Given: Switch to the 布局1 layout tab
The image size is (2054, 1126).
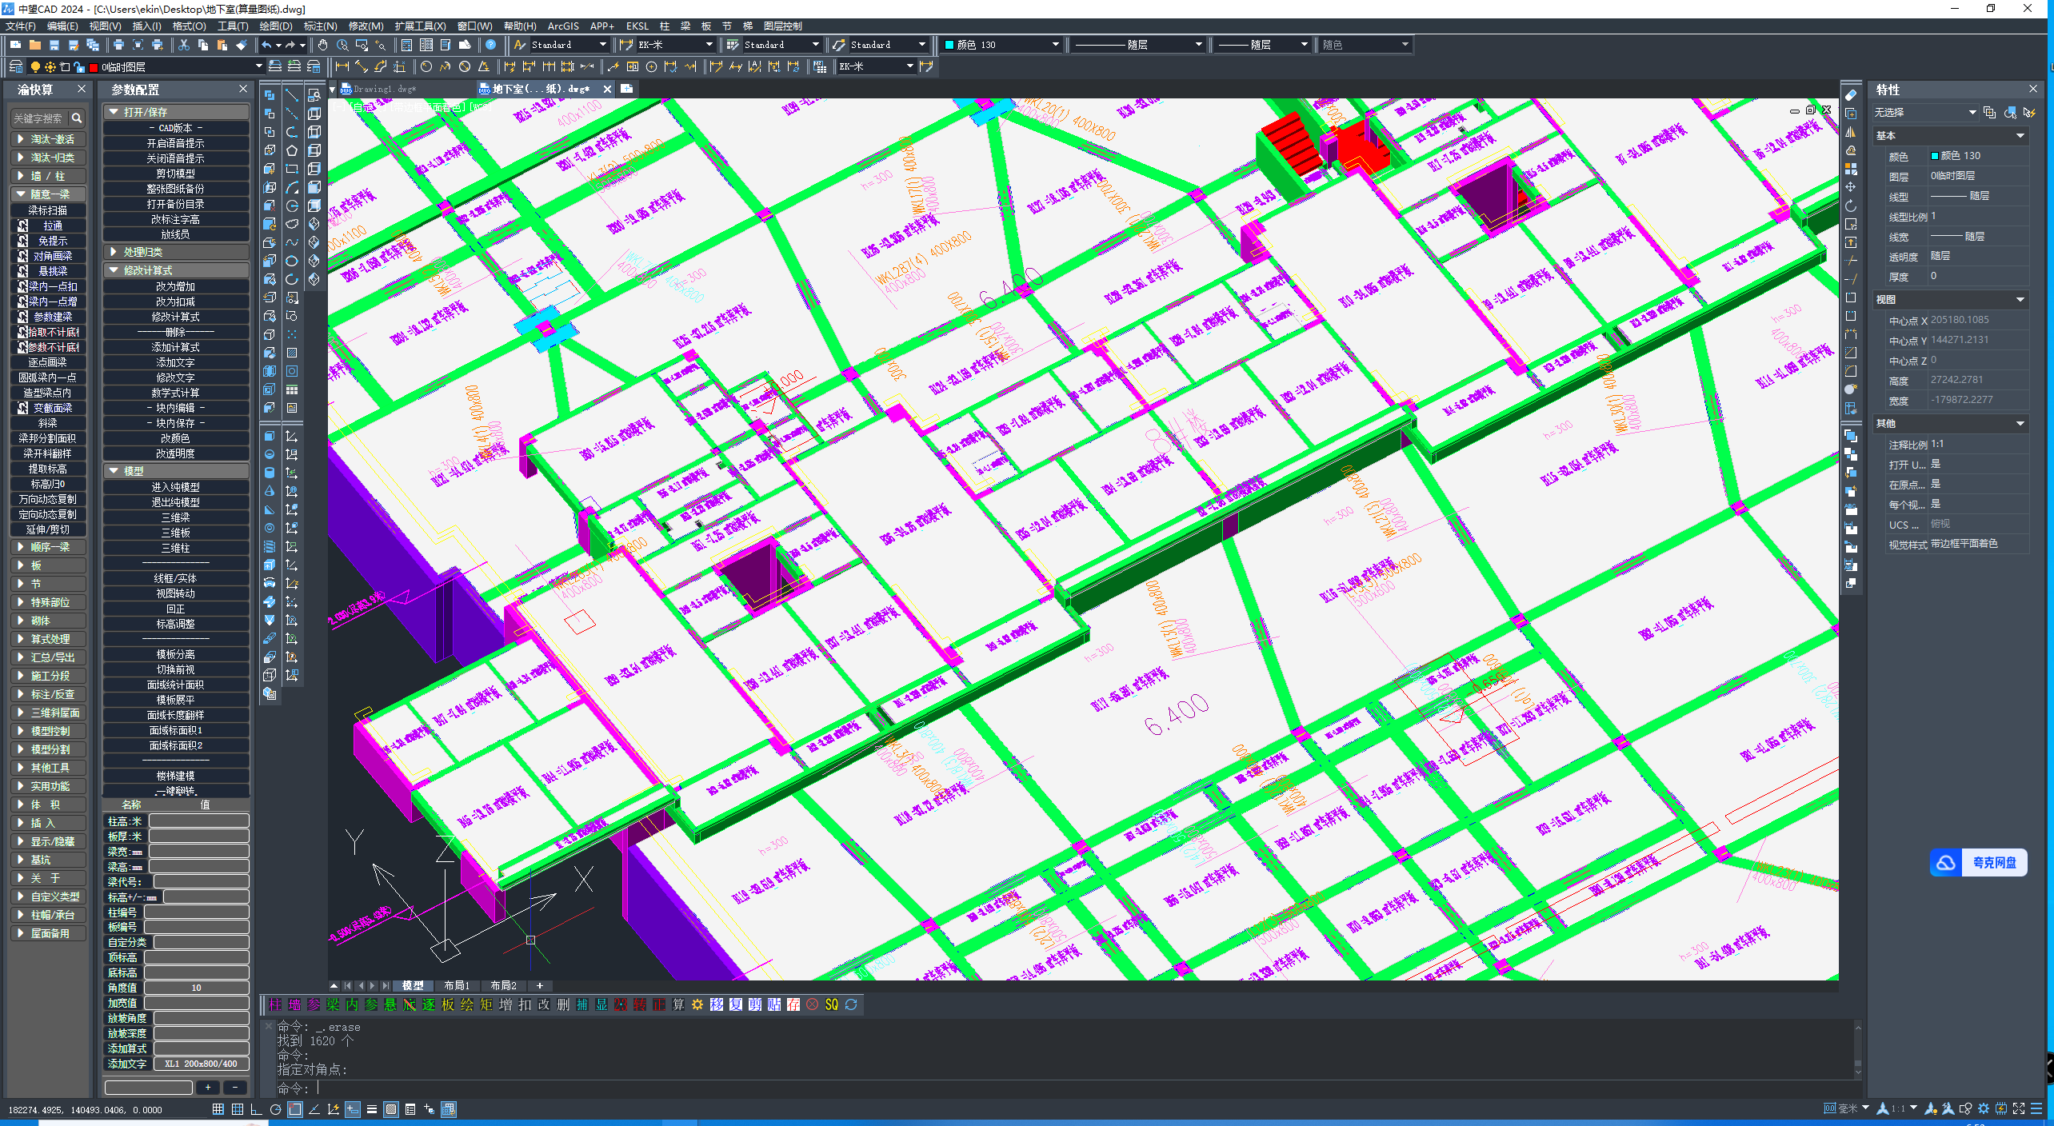Looking at the screenshot, I should [x=457, y=986].
